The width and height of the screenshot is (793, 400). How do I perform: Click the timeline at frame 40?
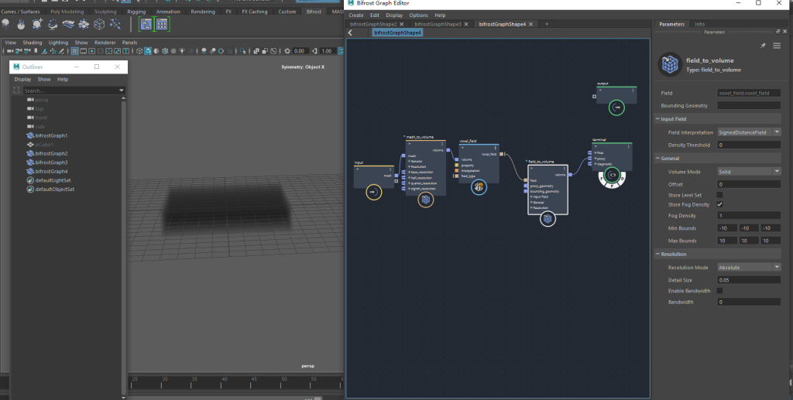pyautogui.click(x=224, y=383)
